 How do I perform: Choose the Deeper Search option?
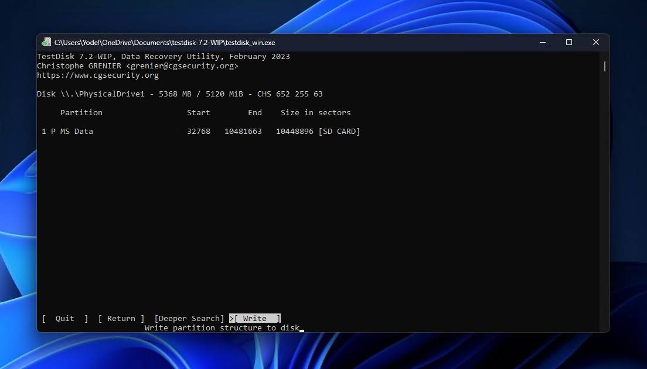pos(189,318)
